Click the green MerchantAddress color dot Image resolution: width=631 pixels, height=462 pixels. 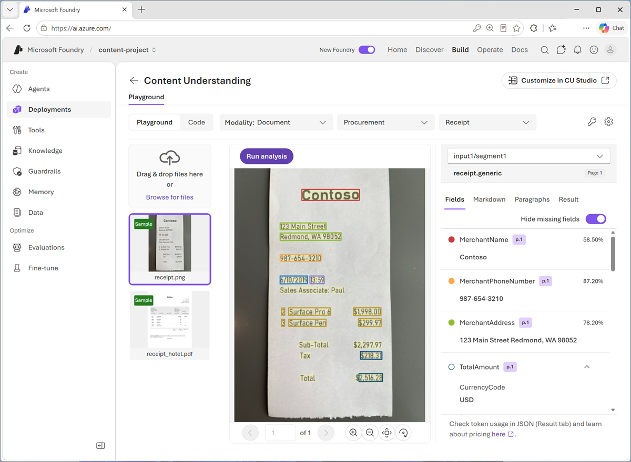(451, 322)
